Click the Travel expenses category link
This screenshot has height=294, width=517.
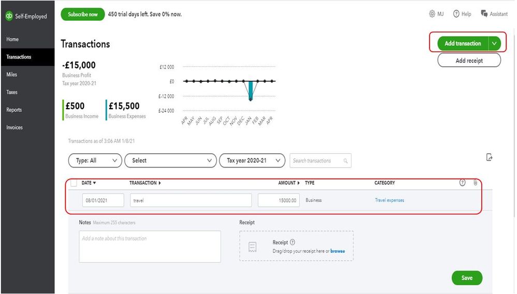389,200
